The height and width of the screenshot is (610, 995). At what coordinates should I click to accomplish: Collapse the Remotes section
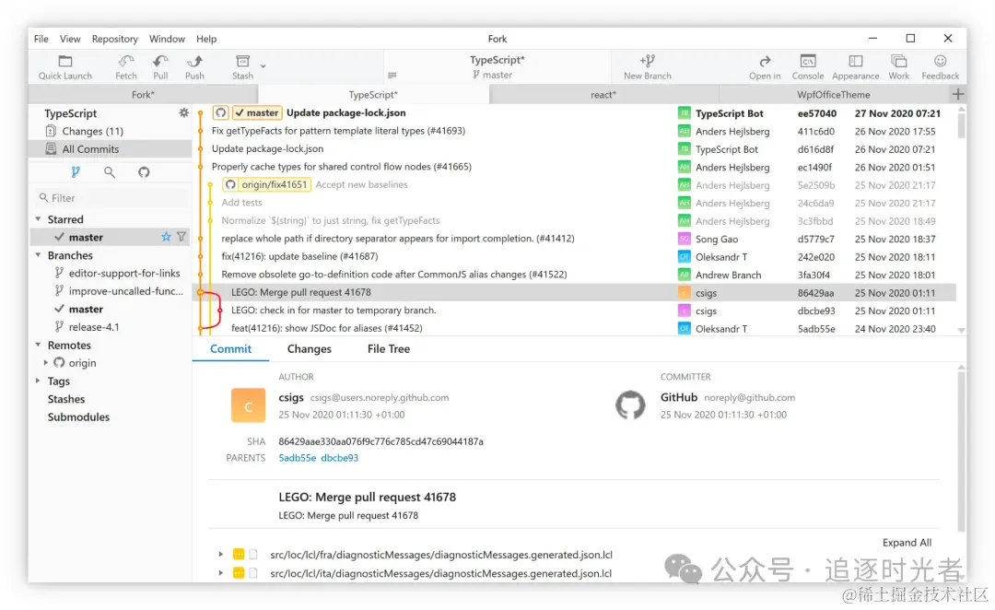pyautogui.click(x=38, y=345)
